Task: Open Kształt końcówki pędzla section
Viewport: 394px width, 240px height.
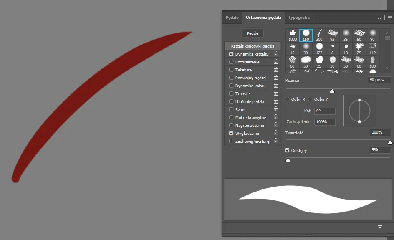Action: 253,46
